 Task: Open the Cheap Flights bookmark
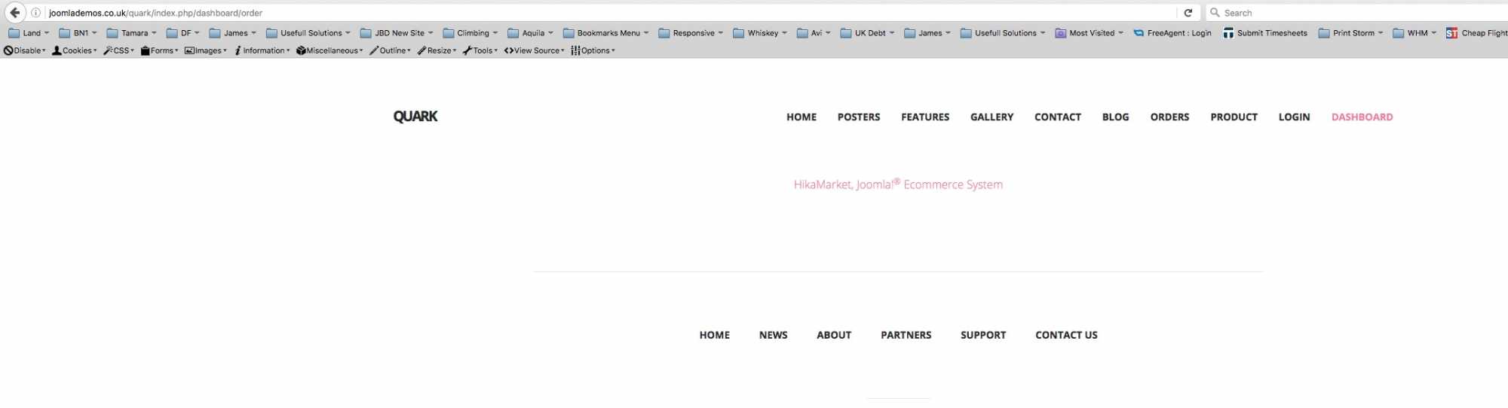[x=1476, y=33]
